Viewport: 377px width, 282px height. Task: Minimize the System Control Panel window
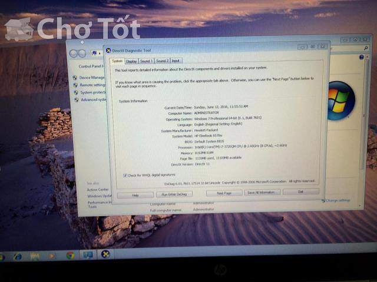coord(345,40)
